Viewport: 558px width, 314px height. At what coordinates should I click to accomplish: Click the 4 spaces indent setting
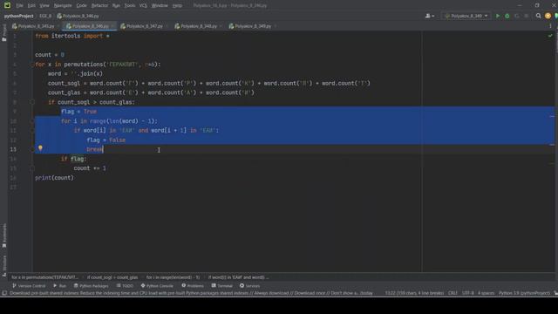coord(487,293)
